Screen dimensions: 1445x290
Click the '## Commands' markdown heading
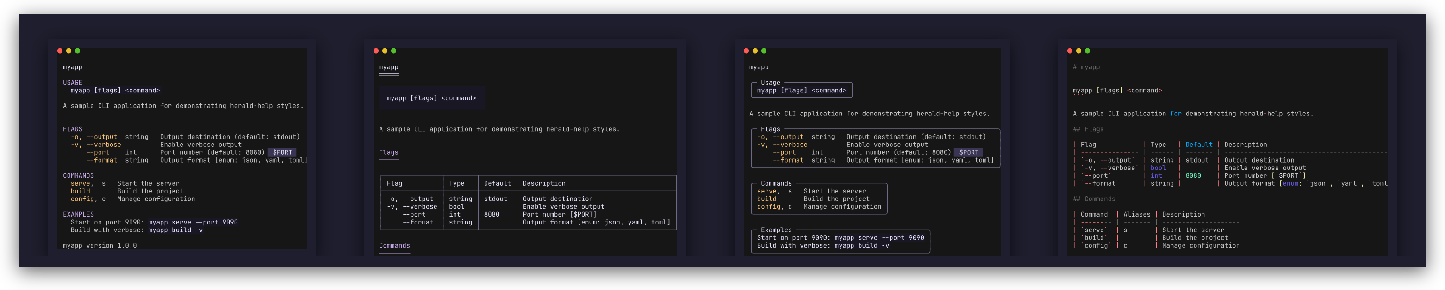pos(1094,199)
